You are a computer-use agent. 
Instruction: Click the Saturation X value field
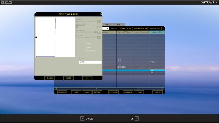(x=99, y=27)
